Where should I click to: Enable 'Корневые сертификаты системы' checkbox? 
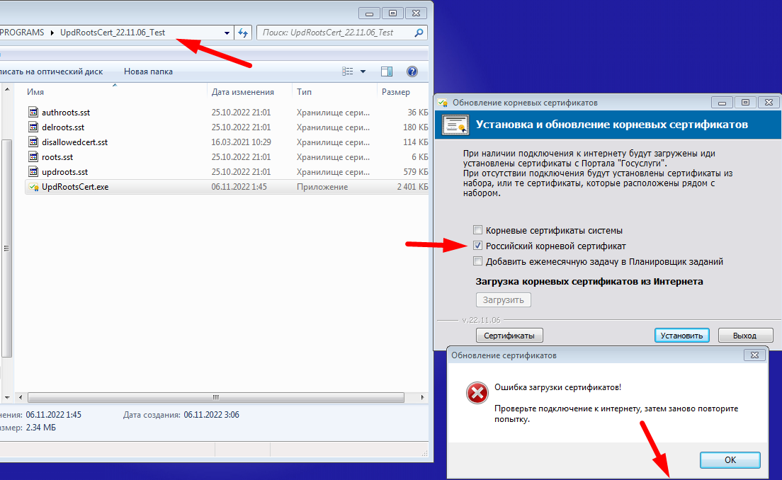coord(478,230)
